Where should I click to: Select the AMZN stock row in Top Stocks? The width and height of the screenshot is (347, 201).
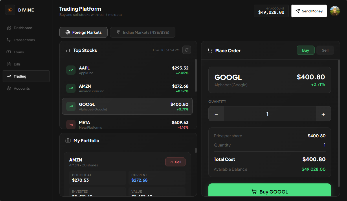coord(127,88)
